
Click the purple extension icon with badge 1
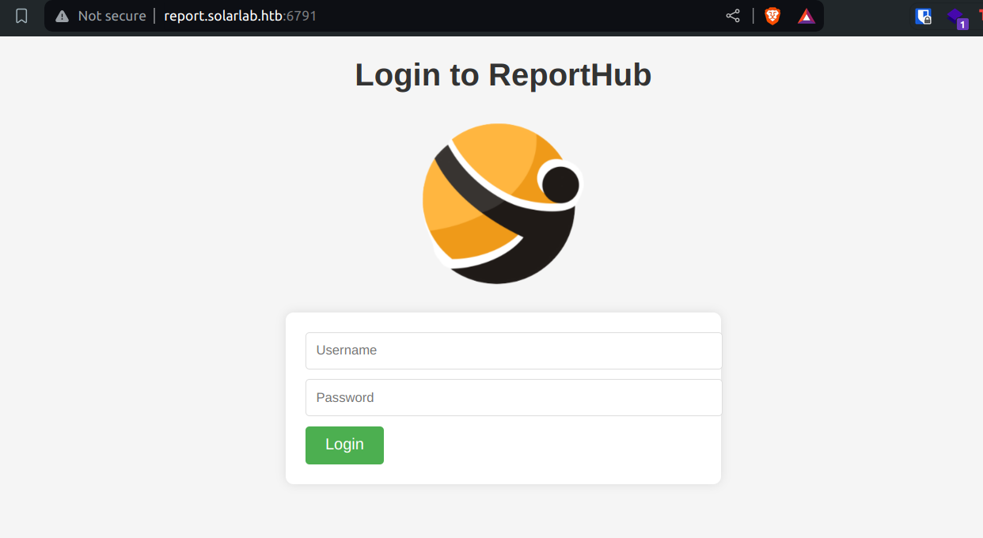(x=957, y=17)
